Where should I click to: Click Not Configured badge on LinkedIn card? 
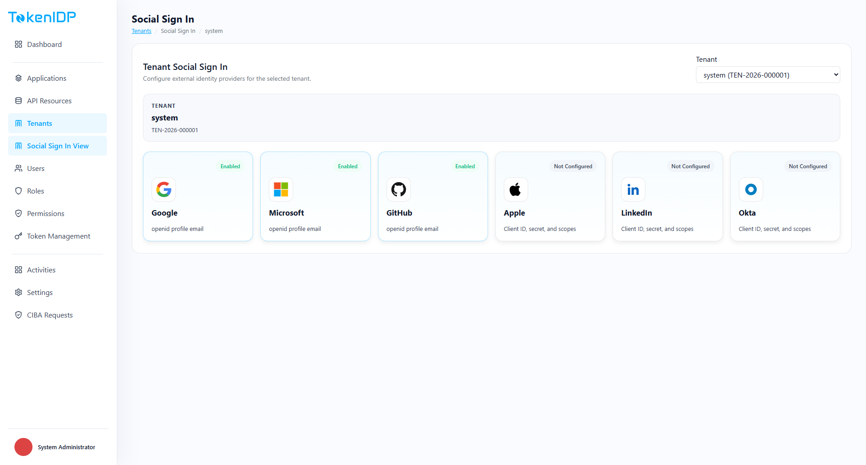[x=691, y=166]
